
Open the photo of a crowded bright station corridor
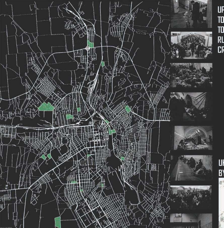[x=191, y=45]
